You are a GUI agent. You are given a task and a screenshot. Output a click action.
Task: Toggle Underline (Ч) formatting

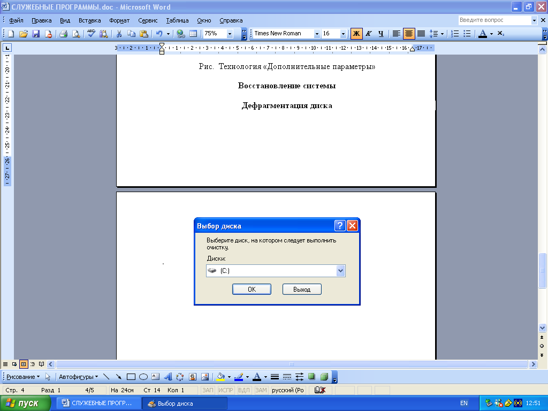pos(381,34)
